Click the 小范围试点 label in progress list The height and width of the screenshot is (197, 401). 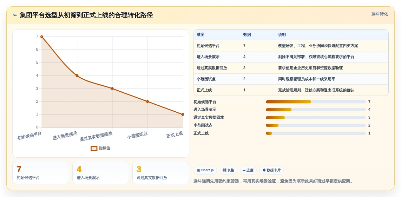(203, 125)
